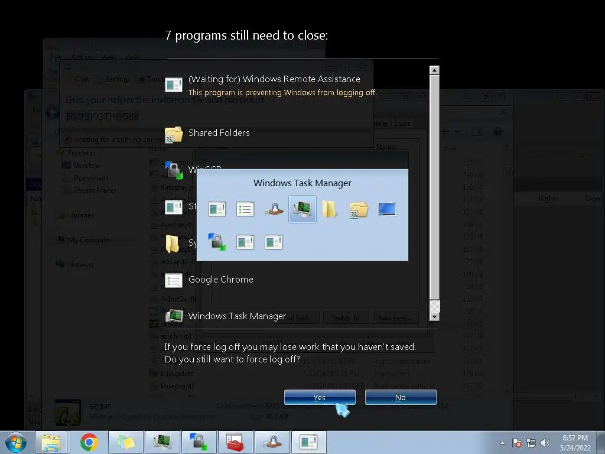Click the New Task button in dimmed Task Manager
This screenshot has width=605, height=454.
coord(395,317)
